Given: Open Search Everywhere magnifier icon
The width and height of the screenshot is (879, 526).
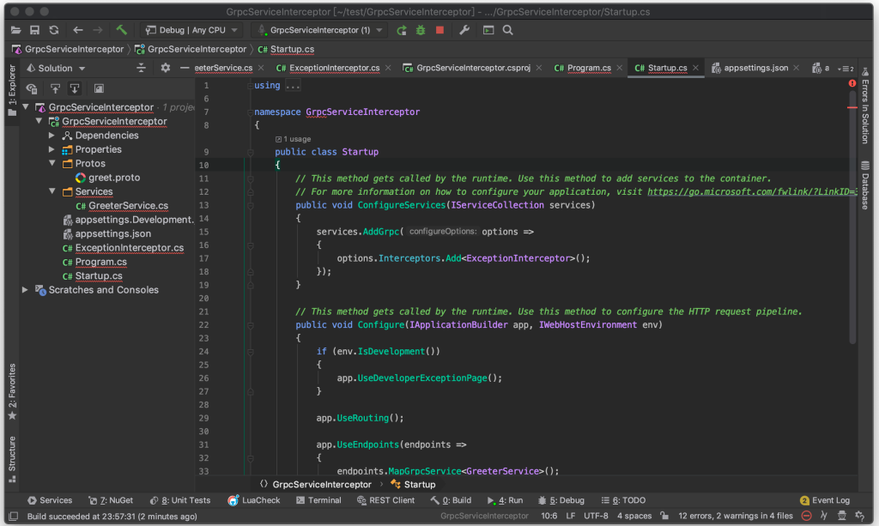Looking at the screenshot, I should coord(508,30).
